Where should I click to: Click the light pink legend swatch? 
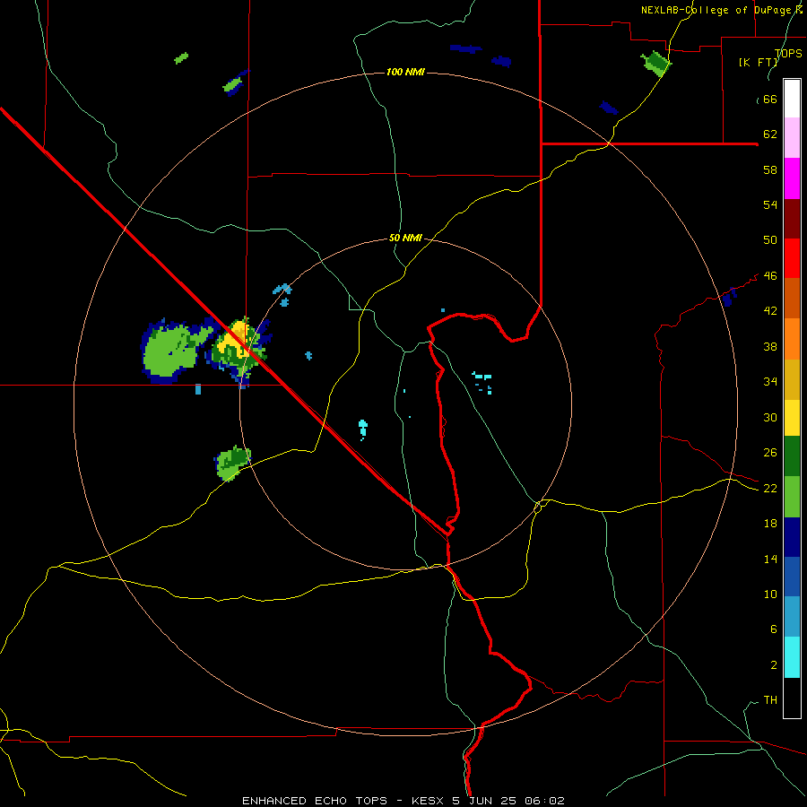(x=792, y=138)
